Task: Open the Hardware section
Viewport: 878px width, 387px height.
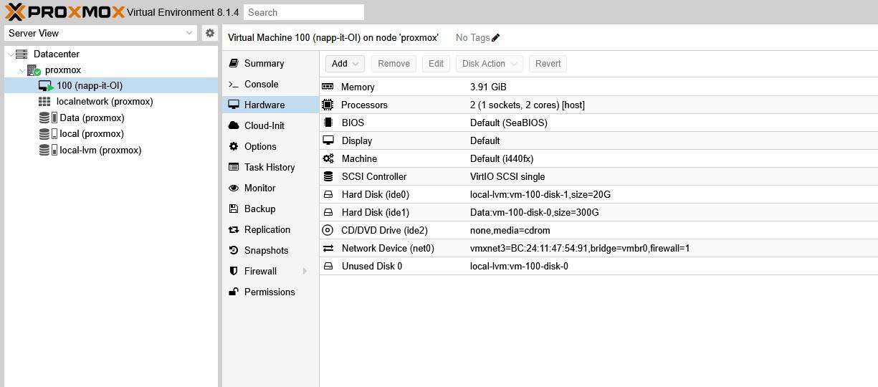Action: (270, 105)
